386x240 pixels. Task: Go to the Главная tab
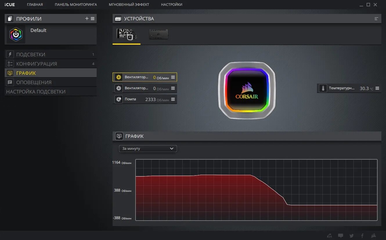[35, 4]
